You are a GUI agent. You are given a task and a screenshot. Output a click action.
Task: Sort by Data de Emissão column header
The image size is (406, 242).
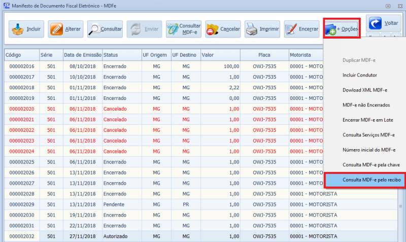82,54
